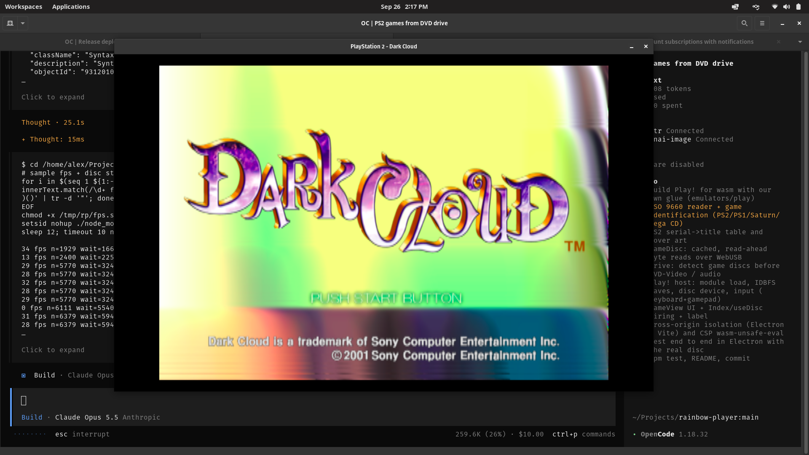This screenshot has width=809, height=455.
Task: Open the clock showing Sep 26 2:17 PM
Action: [x=404, y=7]
